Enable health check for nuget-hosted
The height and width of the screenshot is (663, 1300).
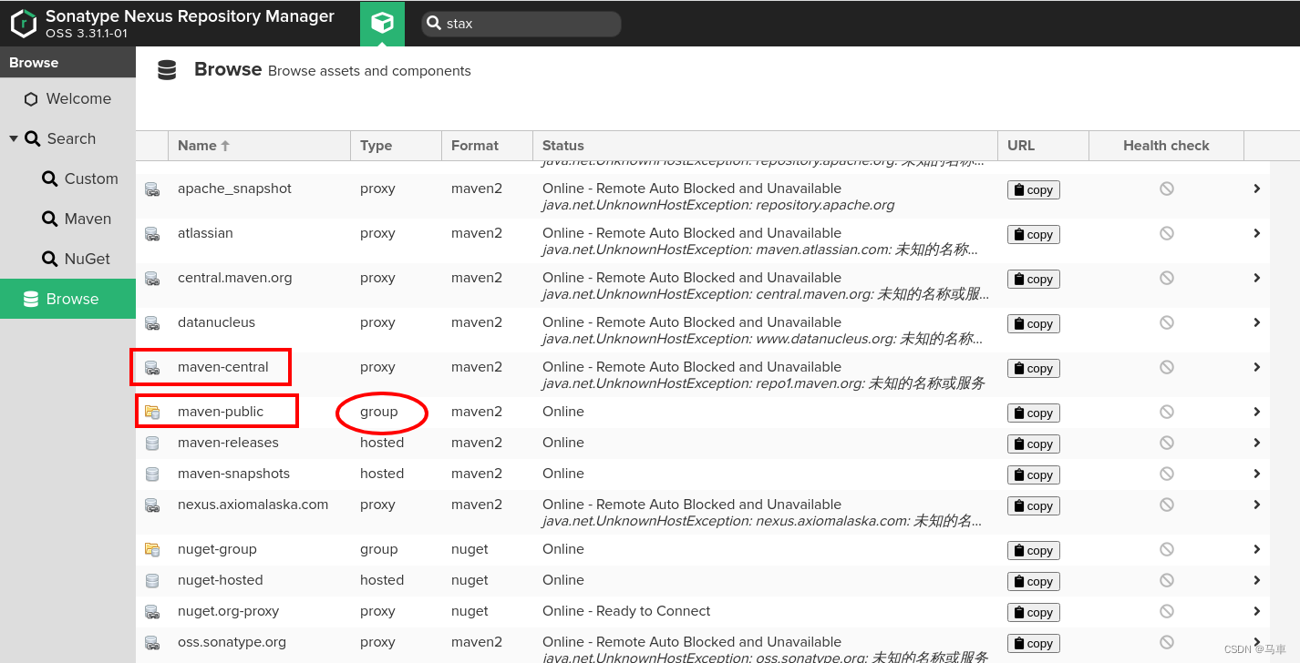click(x=1166, y=580)
